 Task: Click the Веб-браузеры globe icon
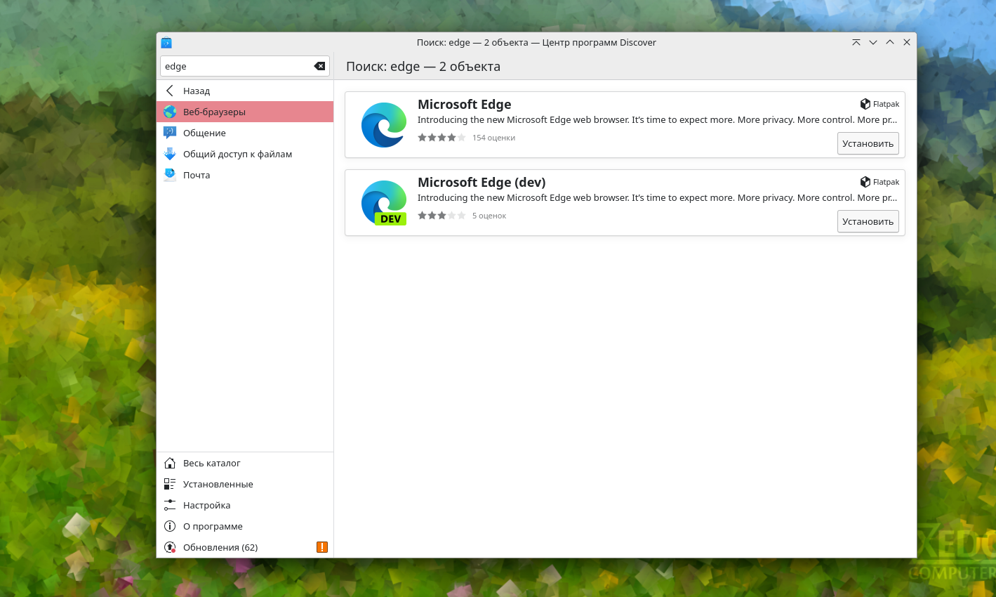point(170,112)
